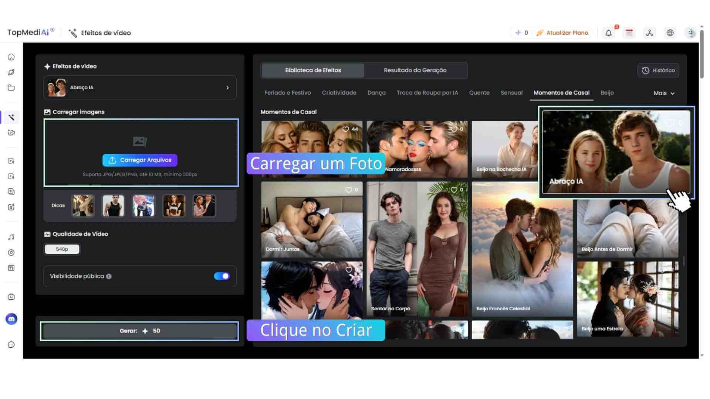710x399 pixels.
Task: Open the home icon in sidebar
Action: pyautogui.click(x=11, y=57)
